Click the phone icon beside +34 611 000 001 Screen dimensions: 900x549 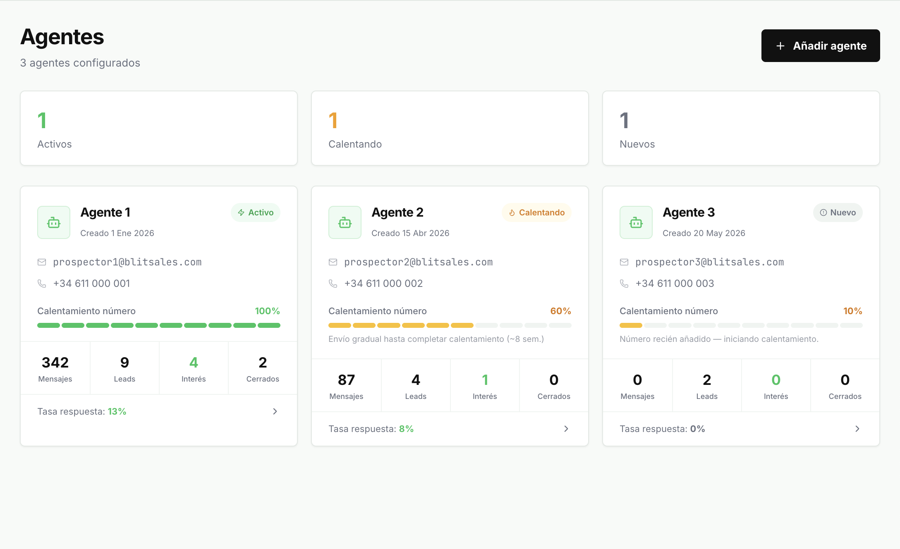tap(42, 284)
